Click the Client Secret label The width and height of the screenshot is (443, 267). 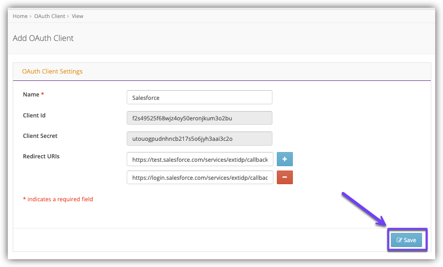click(x=40, y=136)
